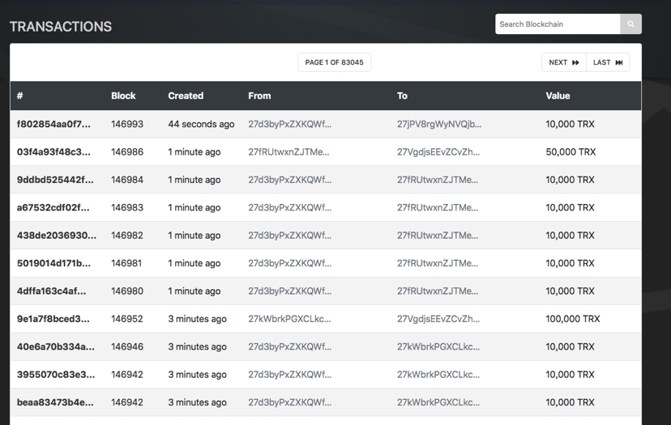Image resolution: width=671 pixels, height=425 pixels.
Task: Jump to the LAST page
Action: (x=608, y=62)
